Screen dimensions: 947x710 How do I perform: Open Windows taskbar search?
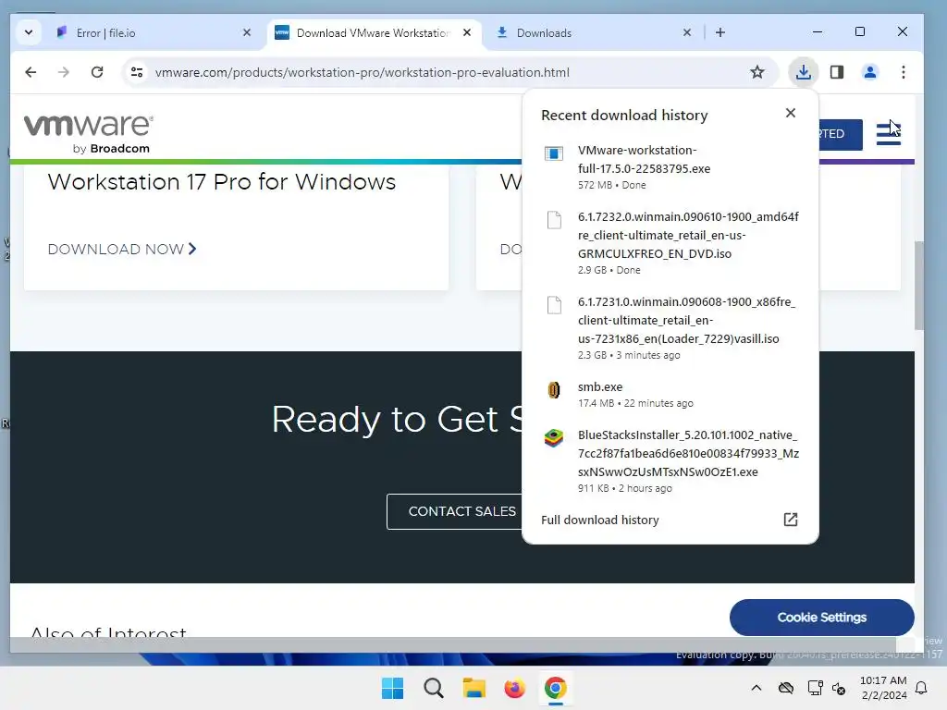[433, 688]
